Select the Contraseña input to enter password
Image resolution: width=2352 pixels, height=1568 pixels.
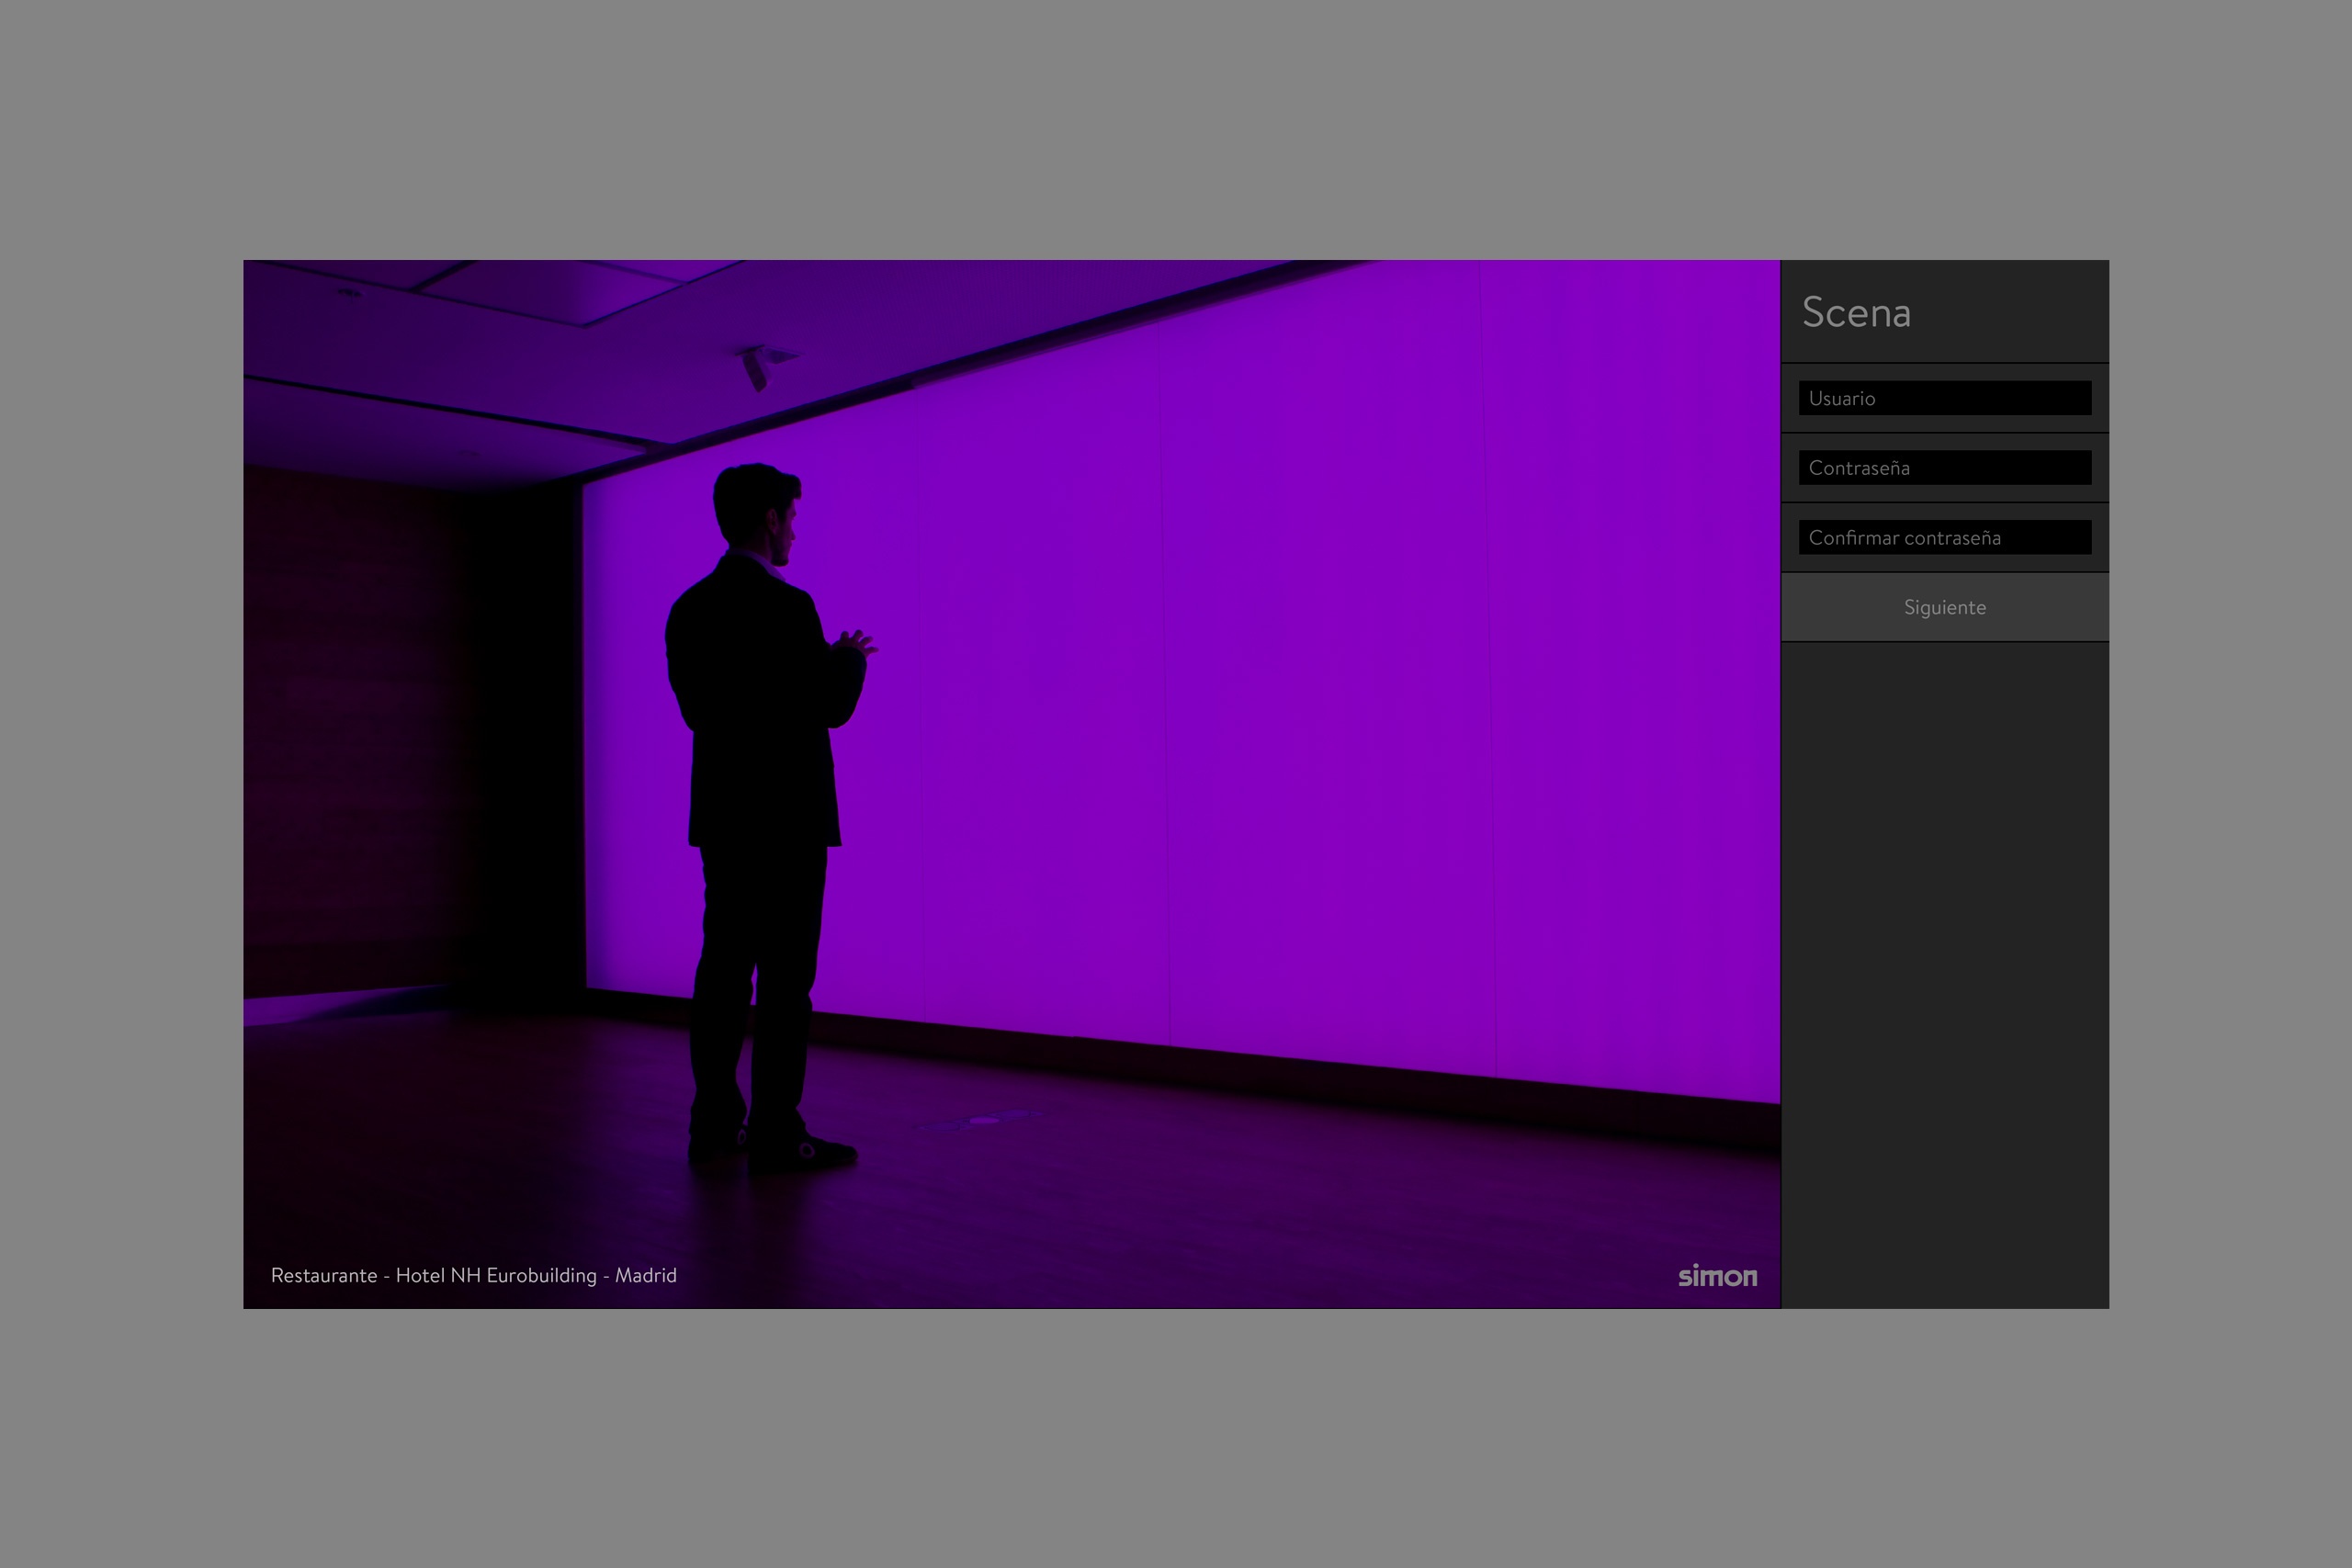[1943, 467]
